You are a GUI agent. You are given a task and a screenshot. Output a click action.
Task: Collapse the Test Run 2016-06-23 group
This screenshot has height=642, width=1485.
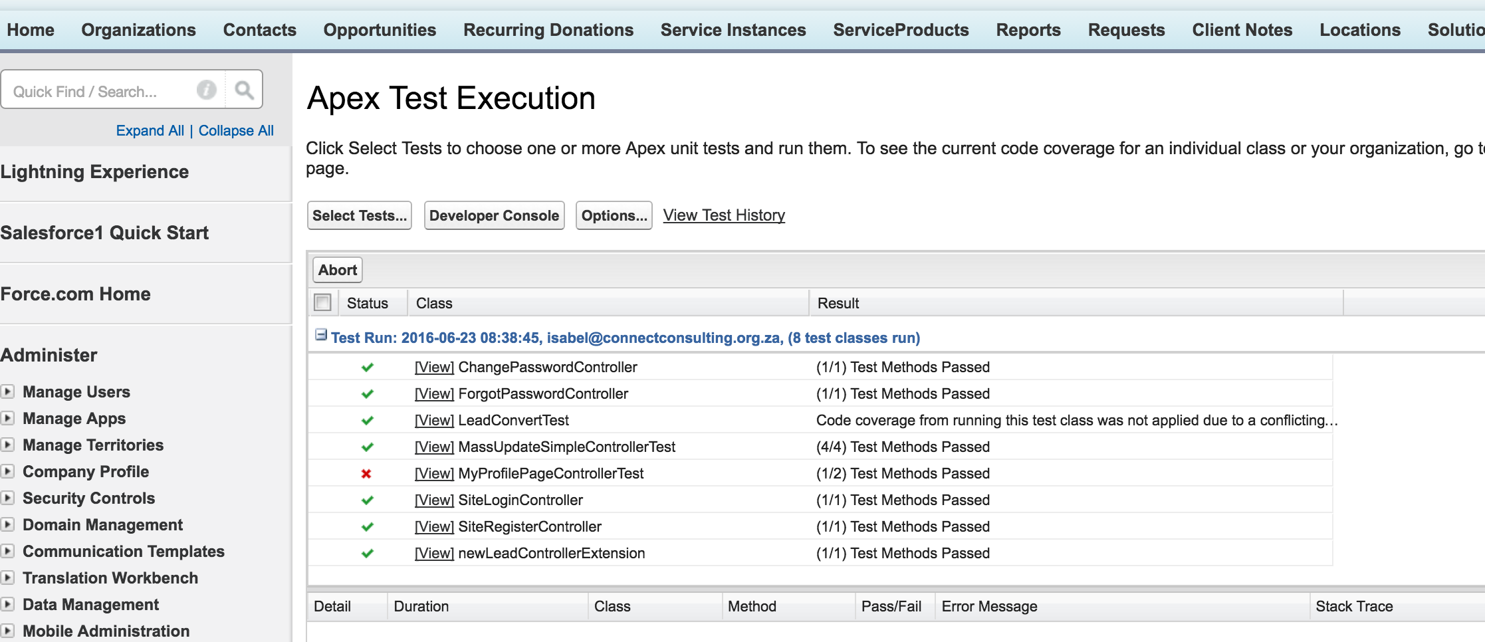[321, 335]
